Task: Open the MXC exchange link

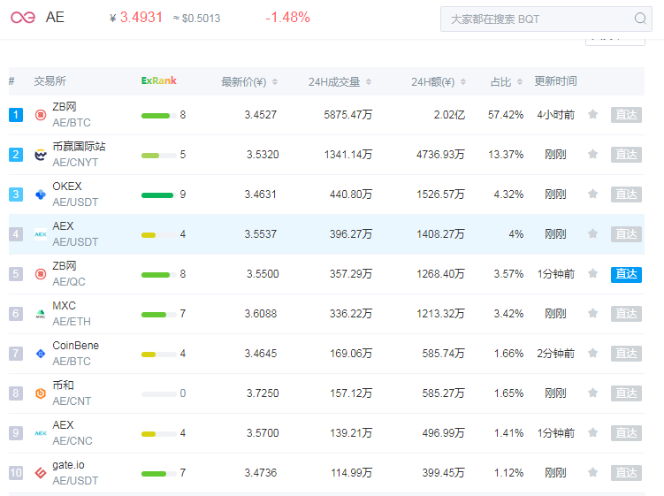Action: [x=64, y=305]
